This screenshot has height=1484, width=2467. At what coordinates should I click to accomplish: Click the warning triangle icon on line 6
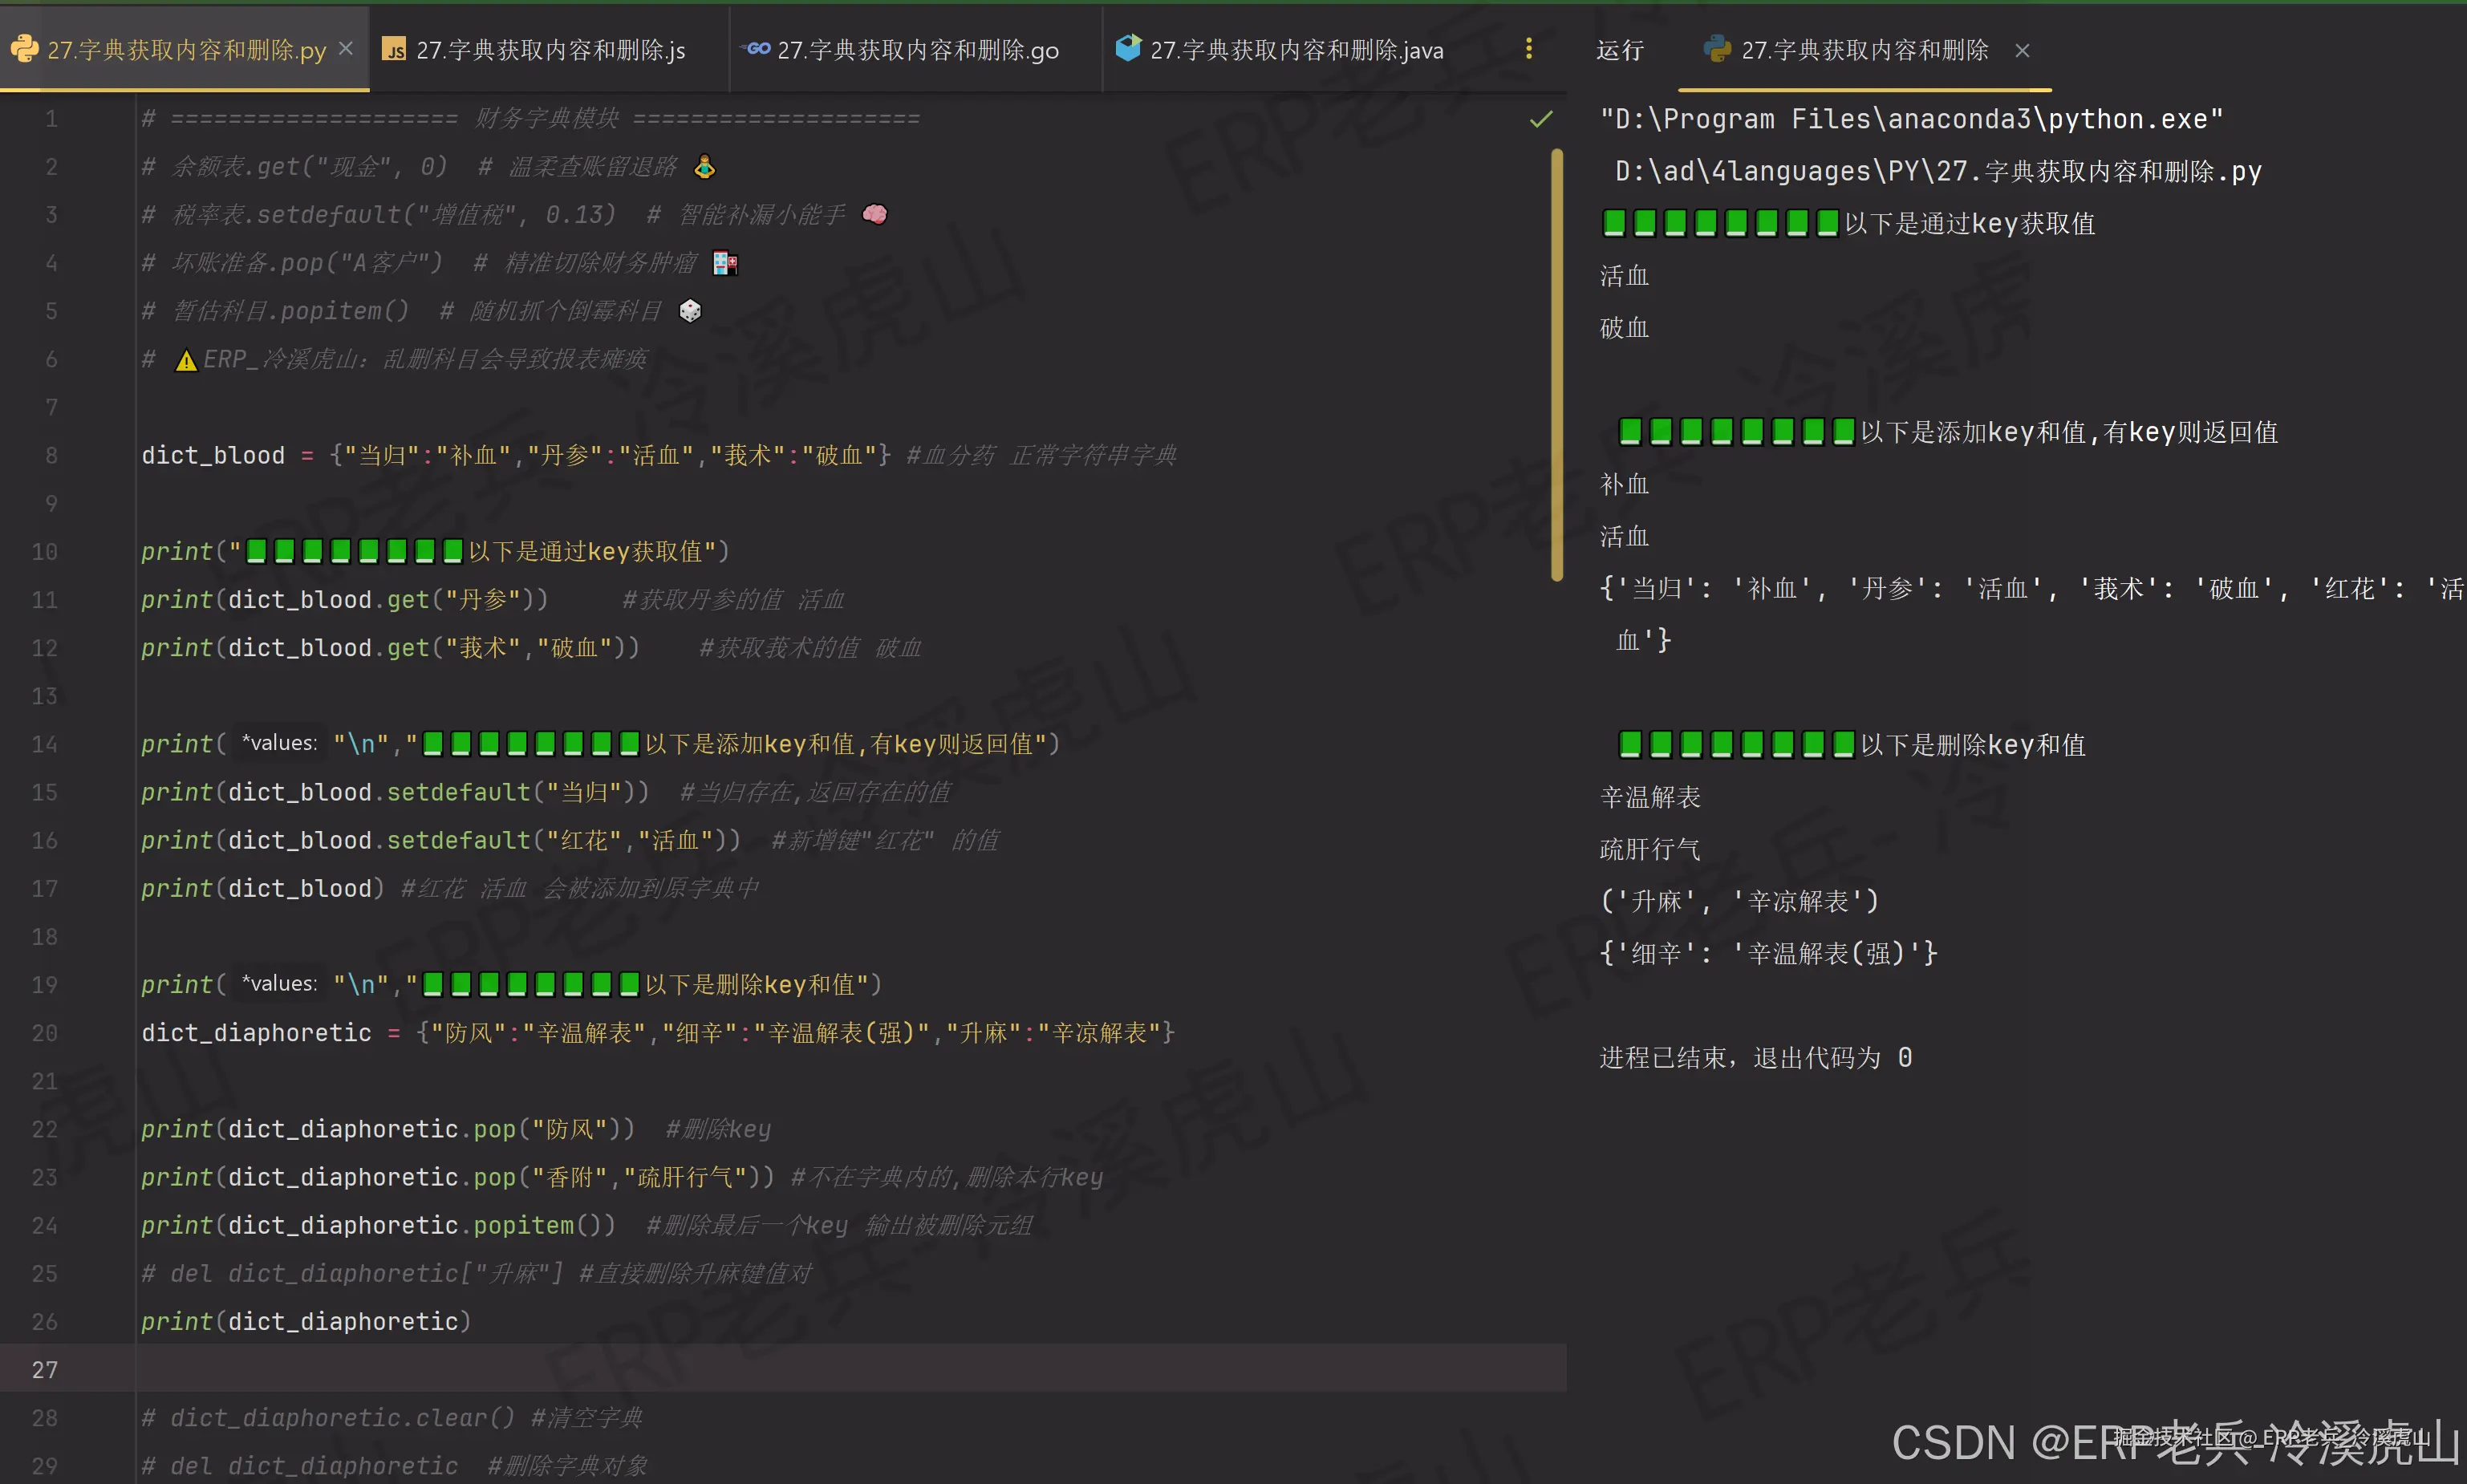point(186,360)
